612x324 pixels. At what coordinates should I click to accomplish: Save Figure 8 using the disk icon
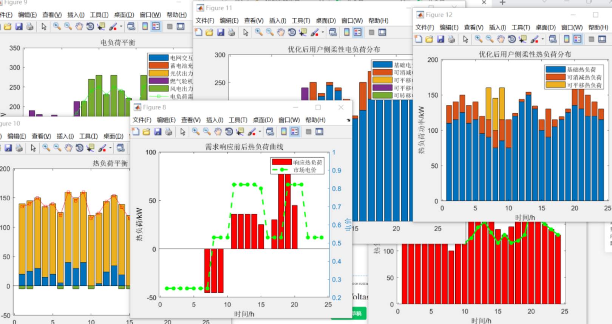[x=158, y=132]
